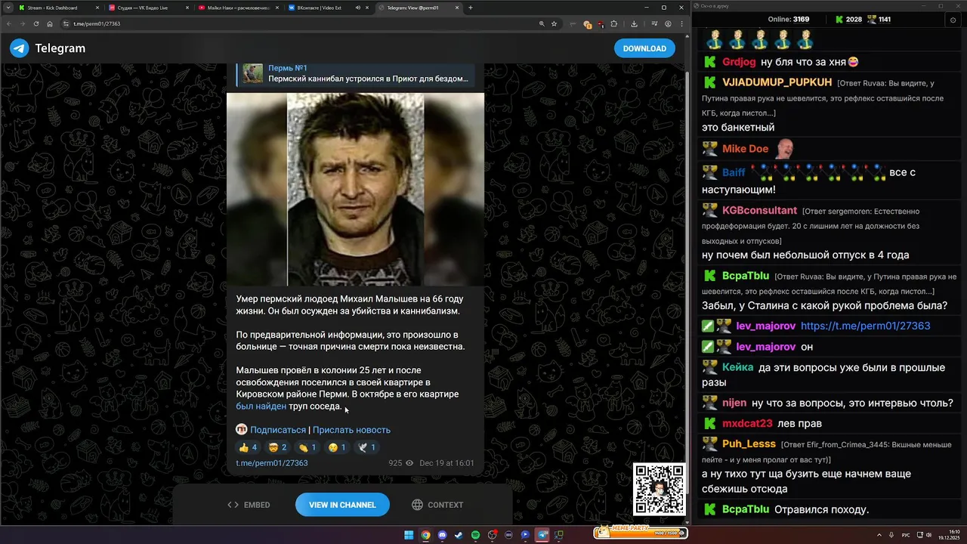Open Telegram from the taskbar
This screenshot has width=967, height=544.
542,535
